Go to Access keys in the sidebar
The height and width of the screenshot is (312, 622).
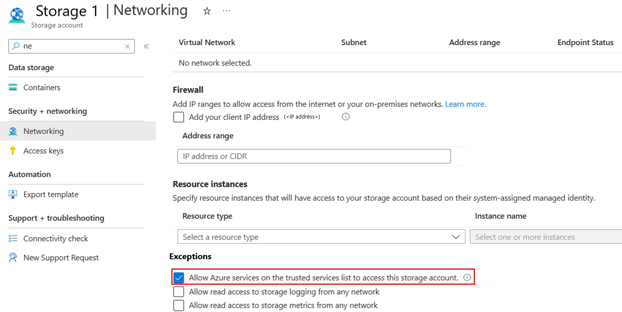point(43,151)
